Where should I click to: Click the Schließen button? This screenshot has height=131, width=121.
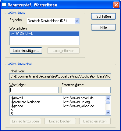(x=103, y=16)
